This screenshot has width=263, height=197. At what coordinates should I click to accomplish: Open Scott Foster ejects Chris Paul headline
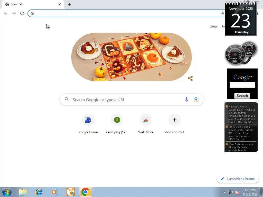[x=241, y=133]
